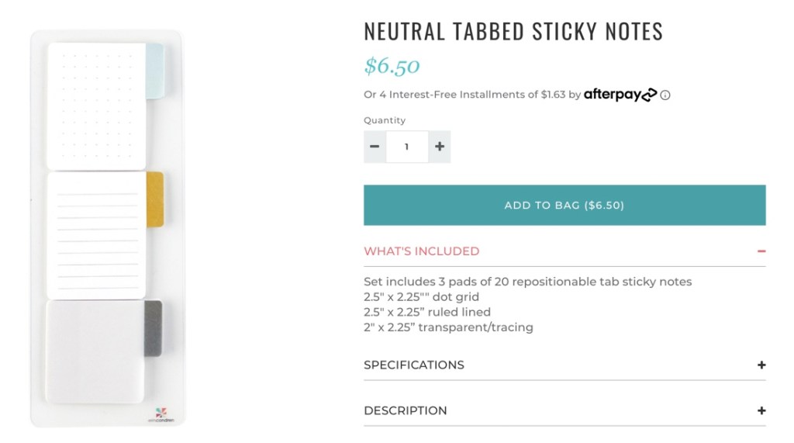Increase quantity with plus button

coord(440,147)
